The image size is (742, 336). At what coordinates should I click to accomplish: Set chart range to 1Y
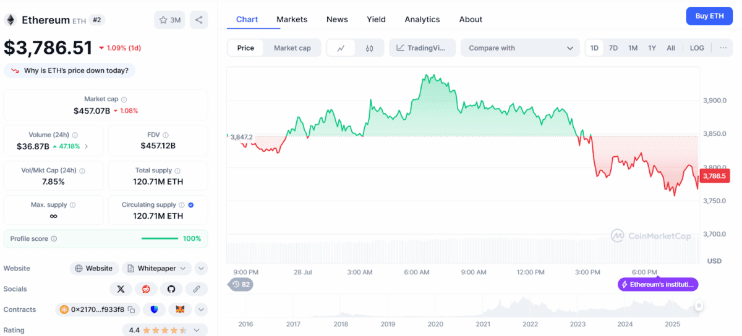click(x=652, y=48)
